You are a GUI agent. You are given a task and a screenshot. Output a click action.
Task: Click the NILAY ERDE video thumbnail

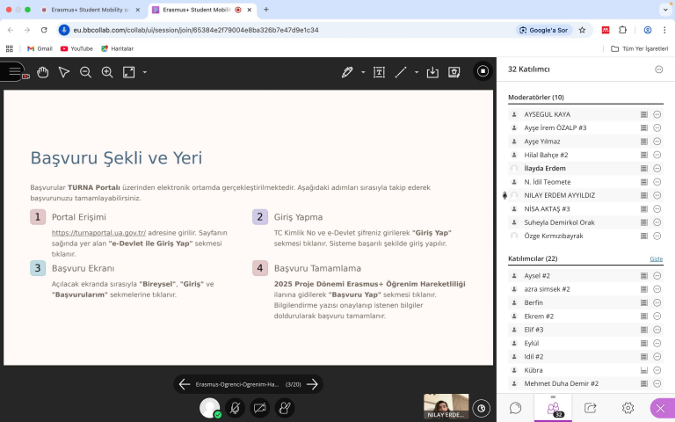pos(446,405)
